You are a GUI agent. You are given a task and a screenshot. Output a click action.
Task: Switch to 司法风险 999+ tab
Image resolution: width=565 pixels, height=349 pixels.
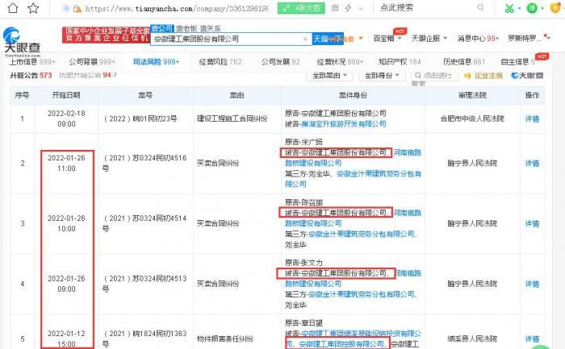click(156, 62)
